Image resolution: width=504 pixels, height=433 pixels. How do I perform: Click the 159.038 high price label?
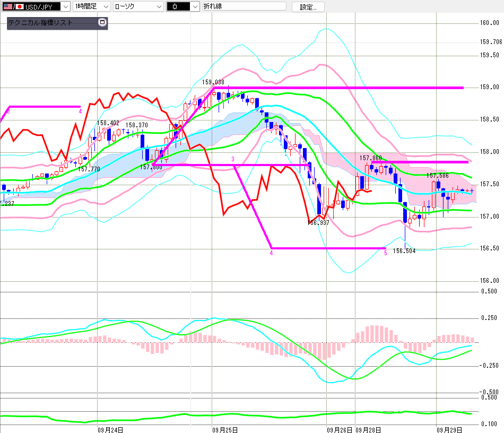coord(213,82)
